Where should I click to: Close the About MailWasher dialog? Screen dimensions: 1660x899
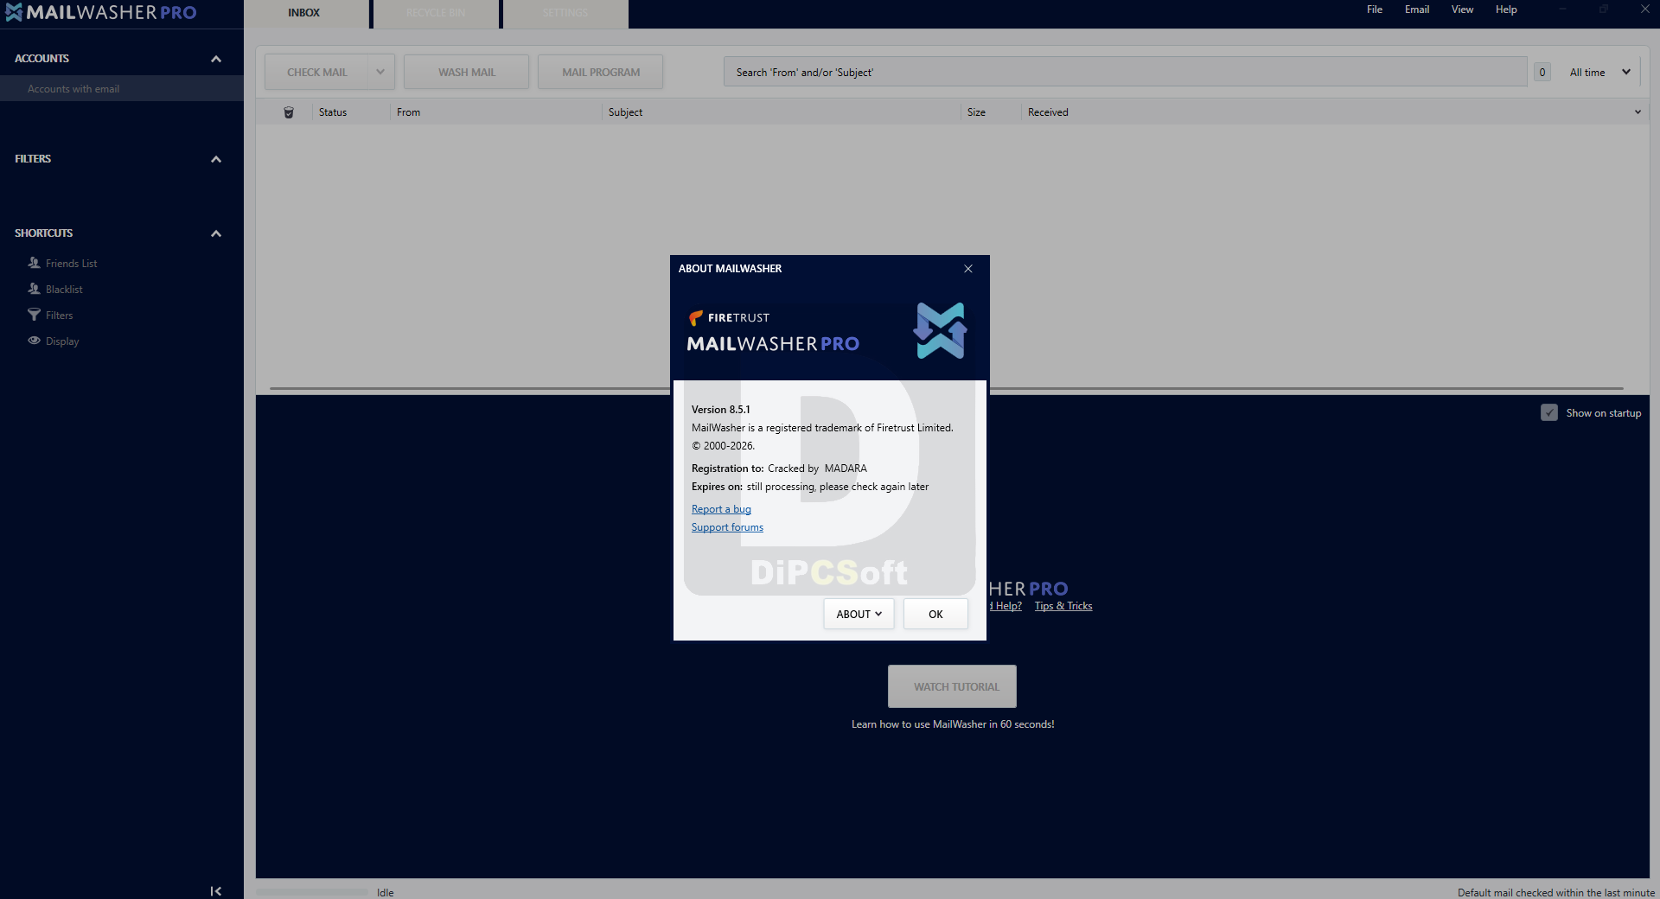[968, 269]
